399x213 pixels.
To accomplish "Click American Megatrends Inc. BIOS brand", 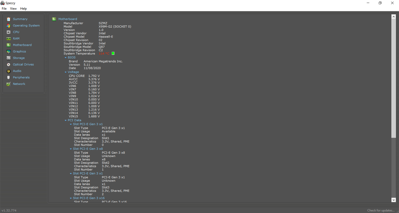I will [103, 61].
